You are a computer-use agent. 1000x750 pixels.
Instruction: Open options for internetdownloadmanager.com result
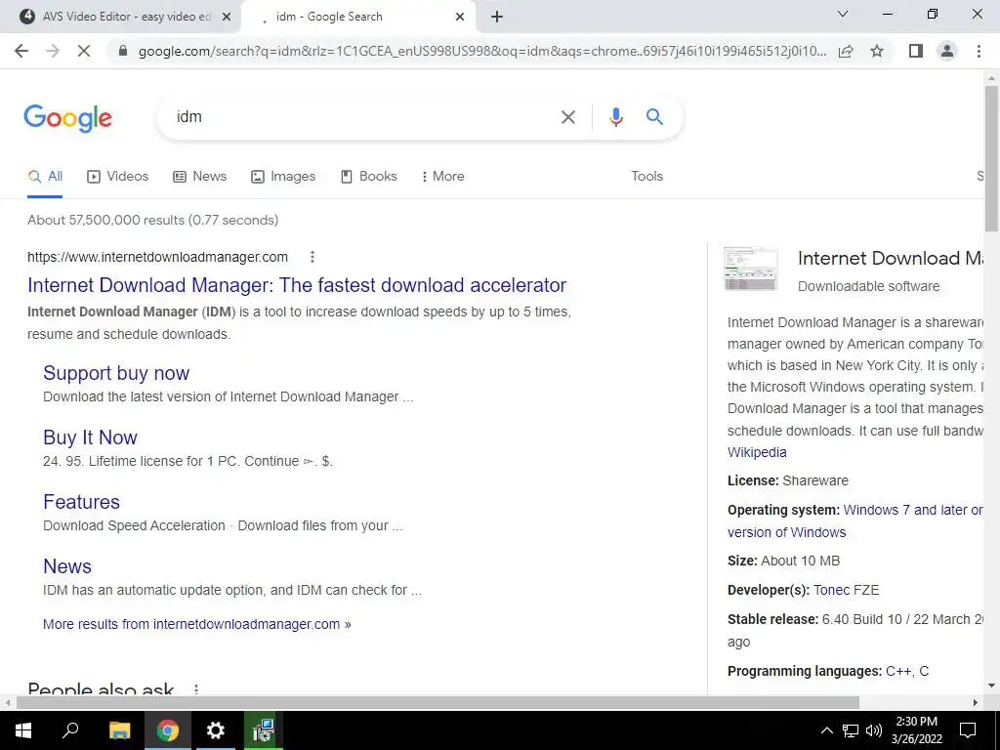click(312, 257)
